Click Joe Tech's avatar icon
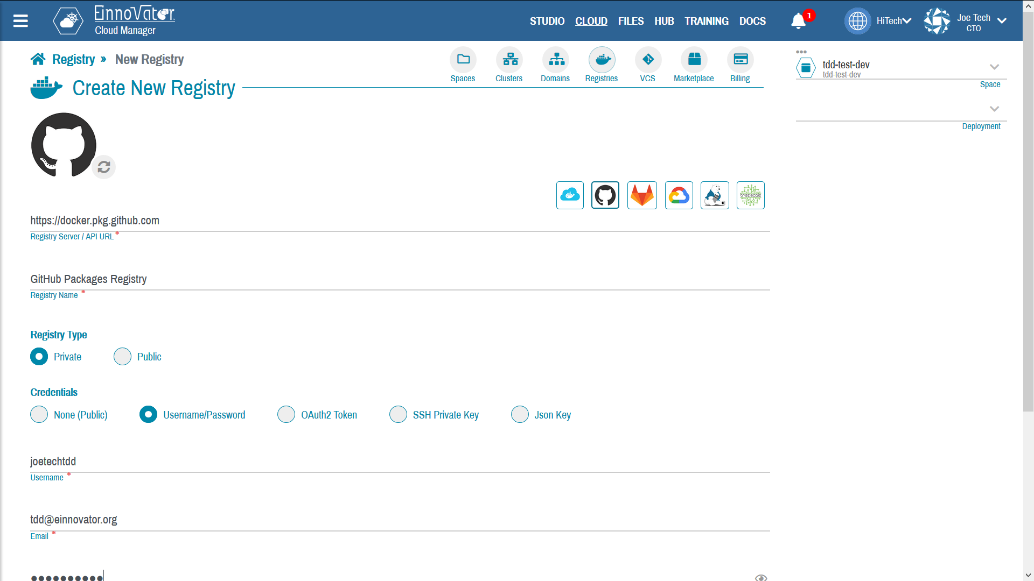This screenshot has width=1034, height=581. 937,21
